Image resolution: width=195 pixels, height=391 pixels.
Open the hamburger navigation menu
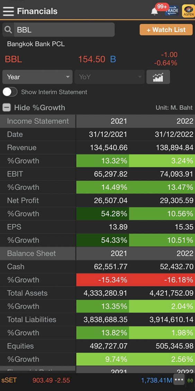(x=8, y=11)
